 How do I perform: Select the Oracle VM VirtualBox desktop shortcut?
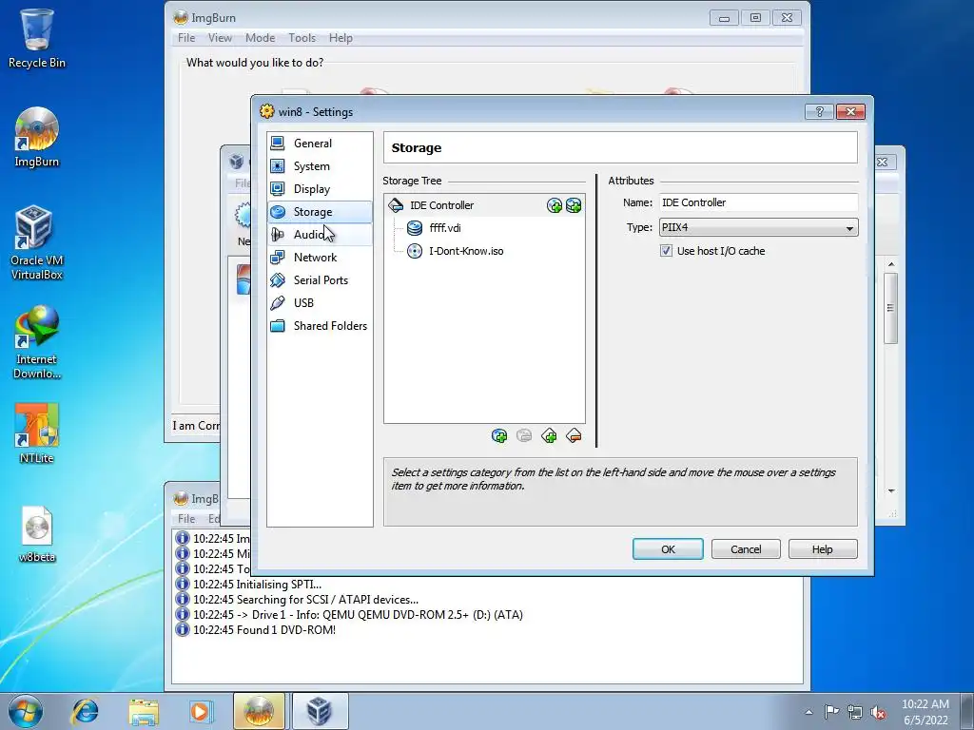37,243
